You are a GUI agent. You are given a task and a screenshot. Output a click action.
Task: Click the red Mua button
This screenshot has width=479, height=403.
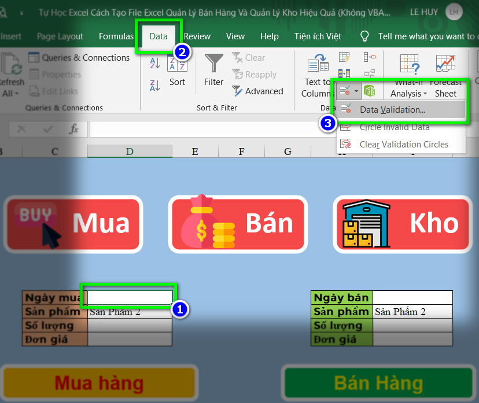tap(73, 224)
